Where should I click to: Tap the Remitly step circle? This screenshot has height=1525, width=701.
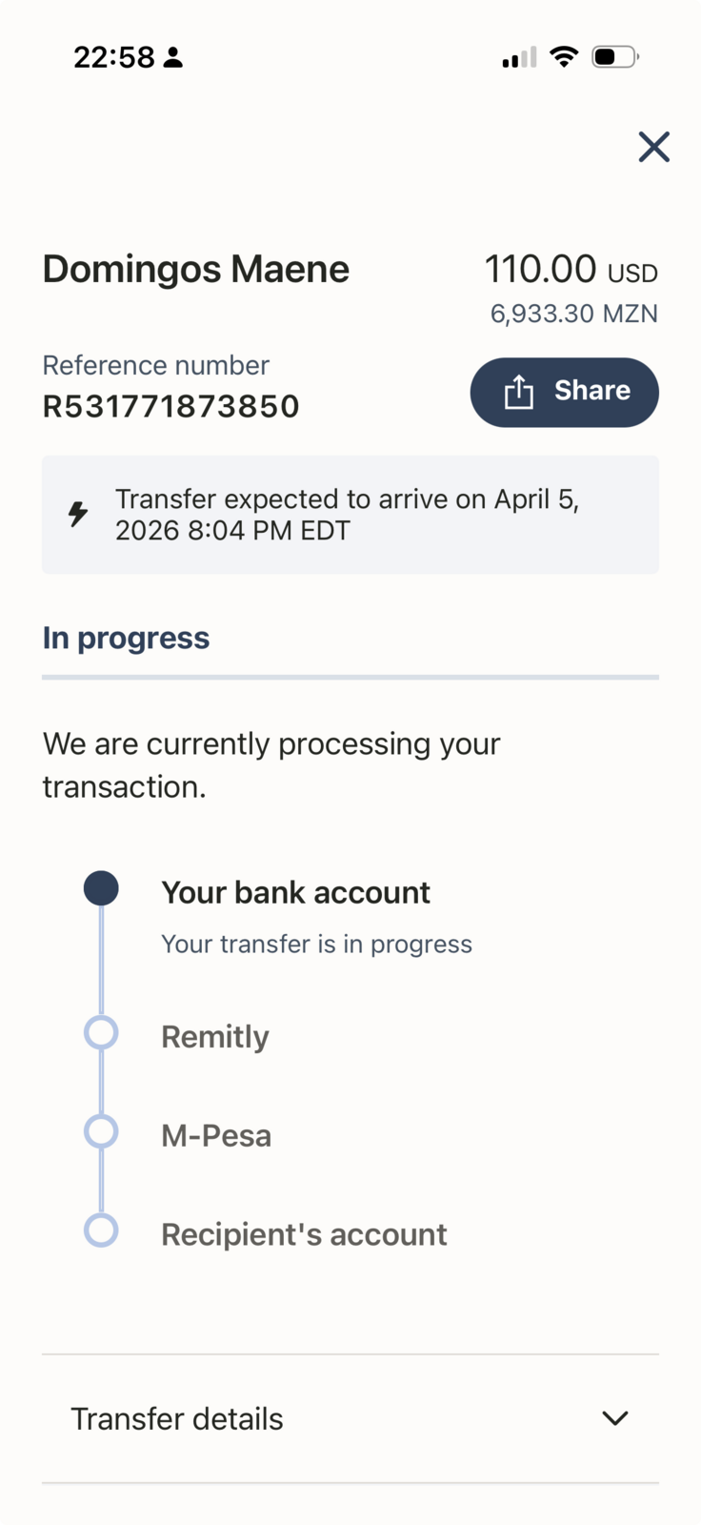tap(101, 1033)
